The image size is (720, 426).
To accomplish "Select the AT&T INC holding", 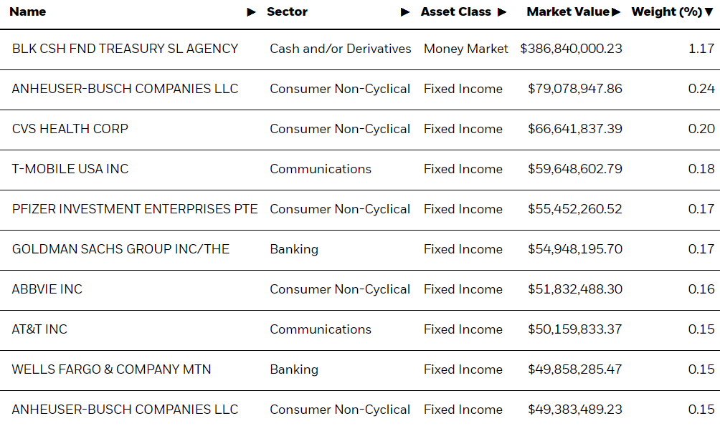I will (39, 329).
